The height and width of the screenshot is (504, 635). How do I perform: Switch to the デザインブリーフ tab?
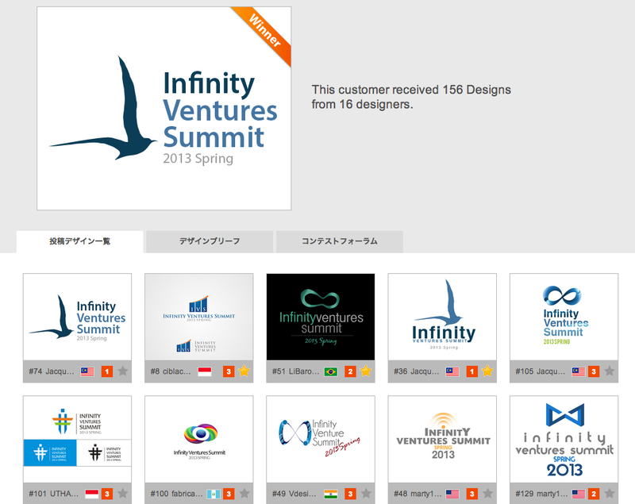pyautogui.click(x=210, y=241)
